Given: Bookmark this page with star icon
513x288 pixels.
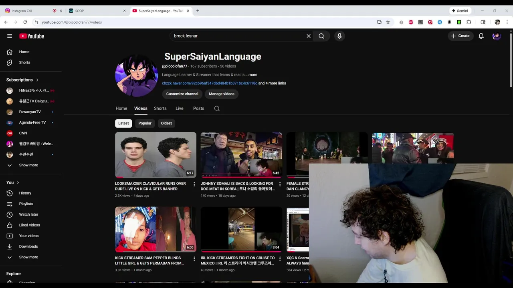Looking at the screenshot, I should (x=388, y=22).
